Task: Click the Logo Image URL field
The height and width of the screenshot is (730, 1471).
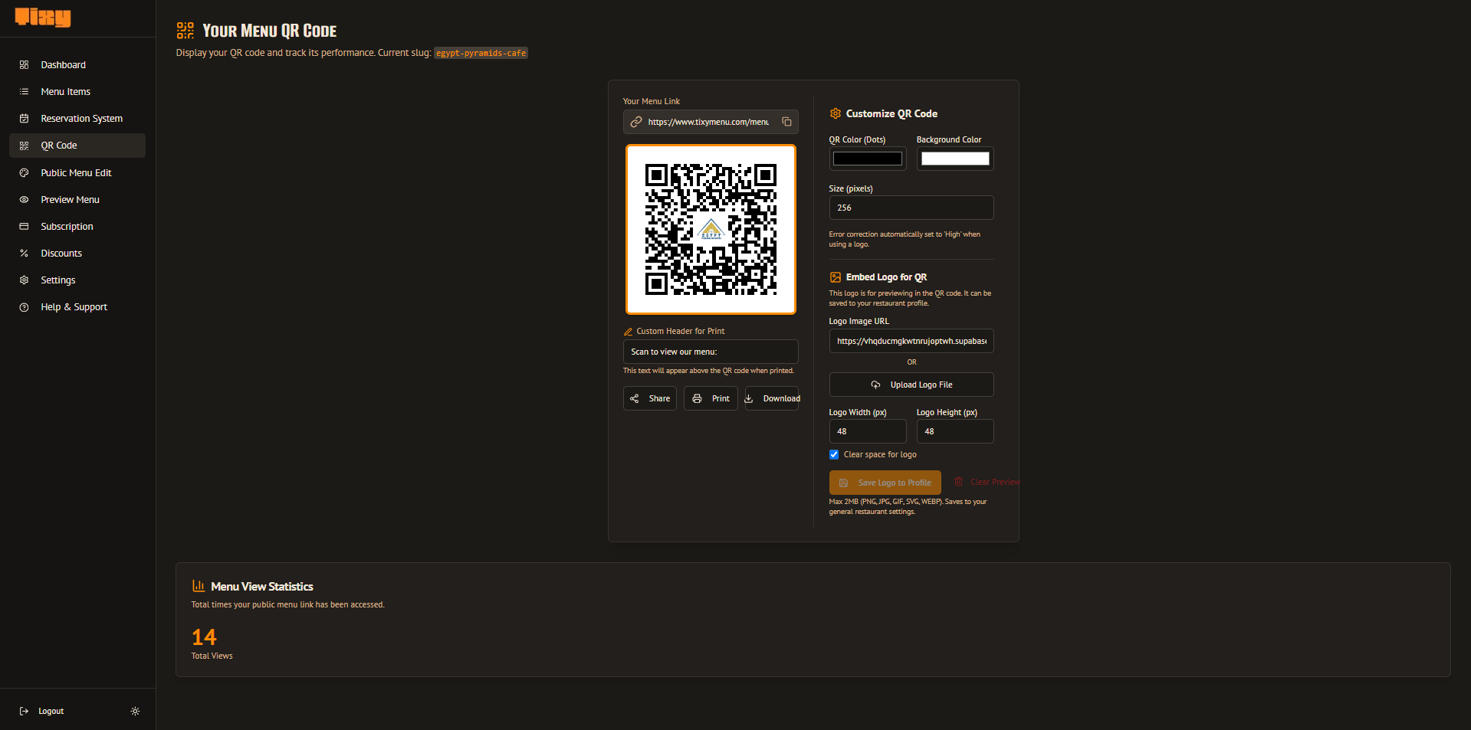Action: pos(911,341)
